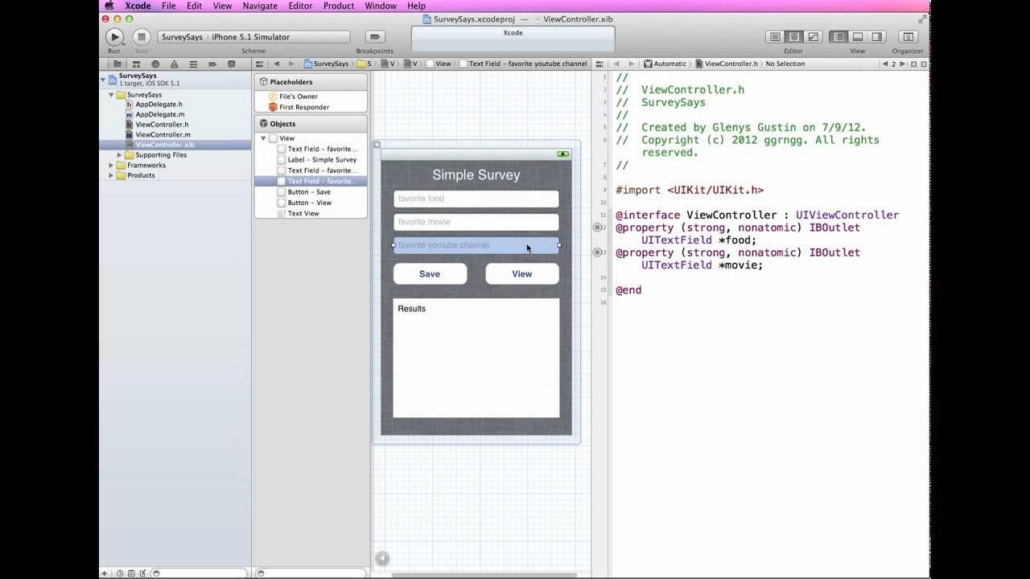This screenshot has width=1030, height=579.
Task: Click the outlet connection circle for movie property
Action: click(597, 253)
